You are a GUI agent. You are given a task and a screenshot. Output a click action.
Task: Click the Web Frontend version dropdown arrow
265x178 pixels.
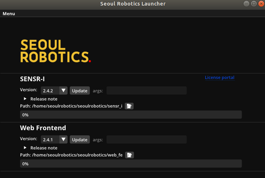point(63,139)
